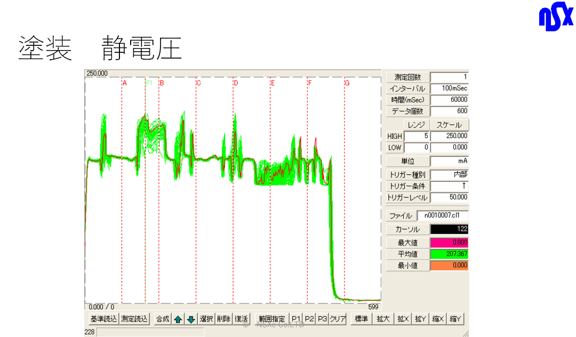This screenshot has width=576, height=337.
Task: Load measurement data with 測定読込 button
Action: [x=134, y=319]
